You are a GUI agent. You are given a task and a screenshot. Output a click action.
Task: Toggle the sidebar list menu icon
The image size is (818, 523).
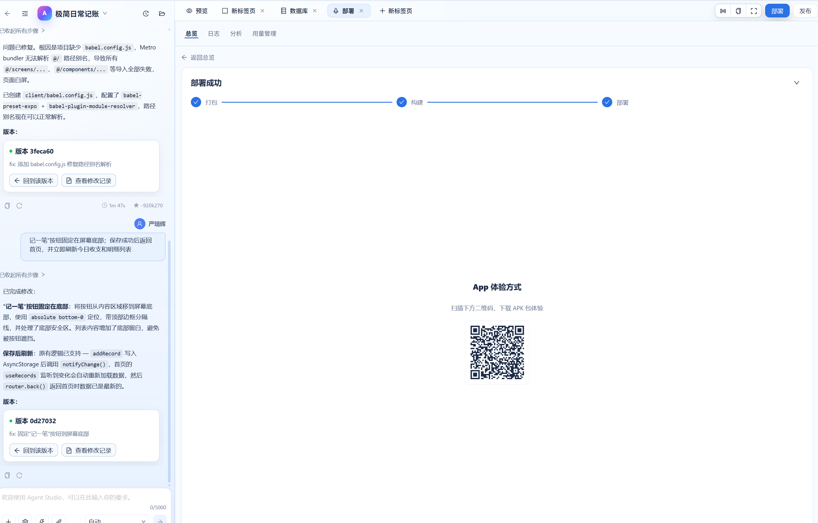tap(25, 14)
